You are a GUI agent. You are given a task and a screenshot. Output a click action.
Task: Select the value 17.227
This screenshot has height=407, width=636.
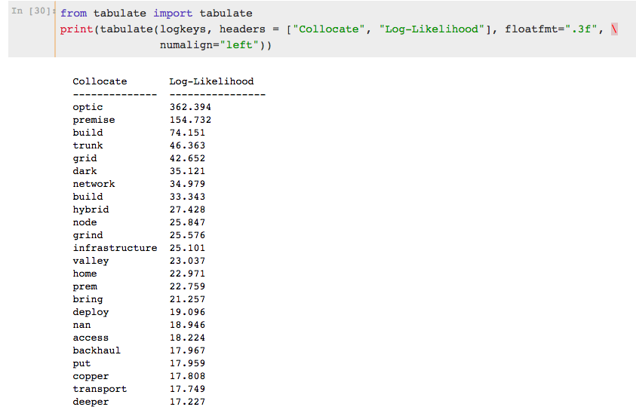coord(187,402)
